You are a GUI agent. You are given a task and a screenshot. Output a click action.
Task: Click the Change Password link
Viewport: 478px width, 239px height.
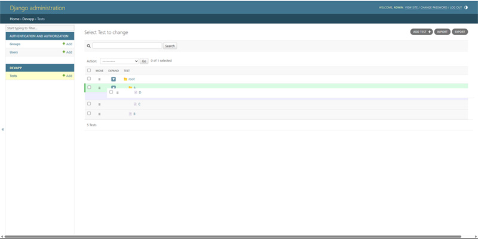(x=434, y=8)
